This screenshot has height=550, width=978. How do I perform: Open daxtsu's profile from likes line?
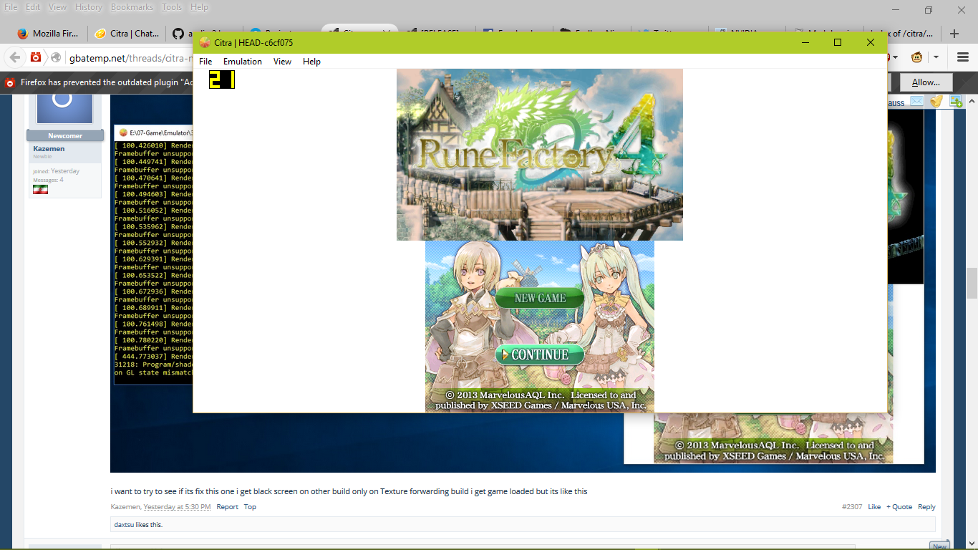point(124,525)
